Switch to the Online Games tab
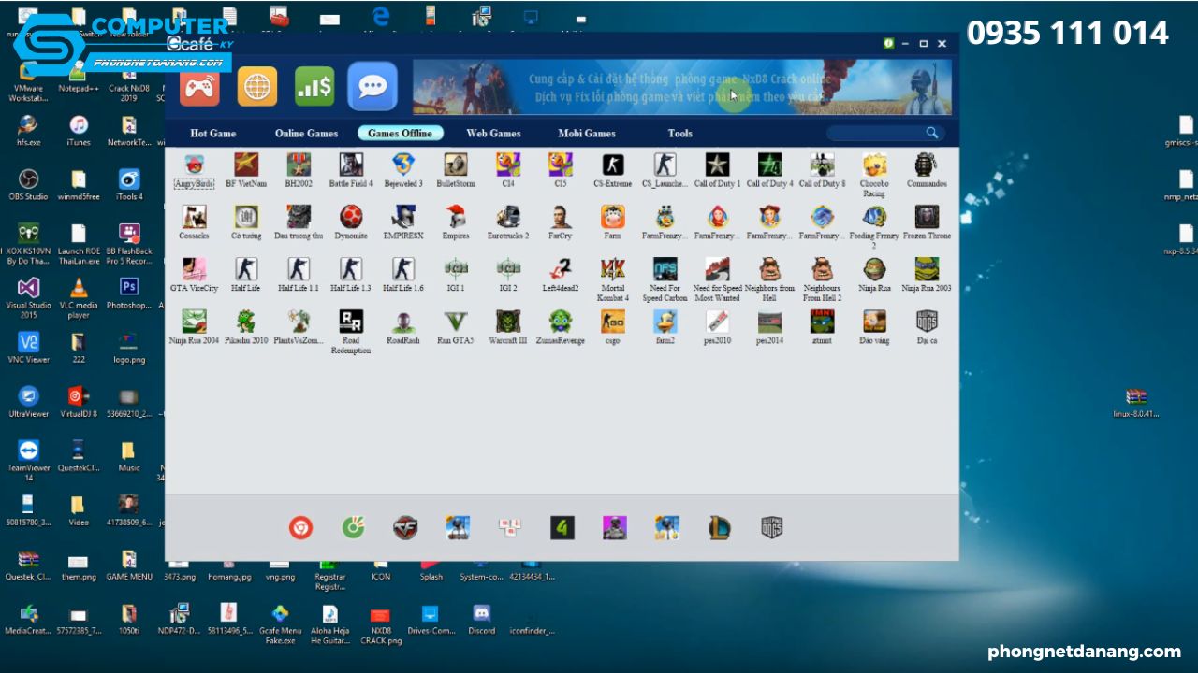 (306, 134)
